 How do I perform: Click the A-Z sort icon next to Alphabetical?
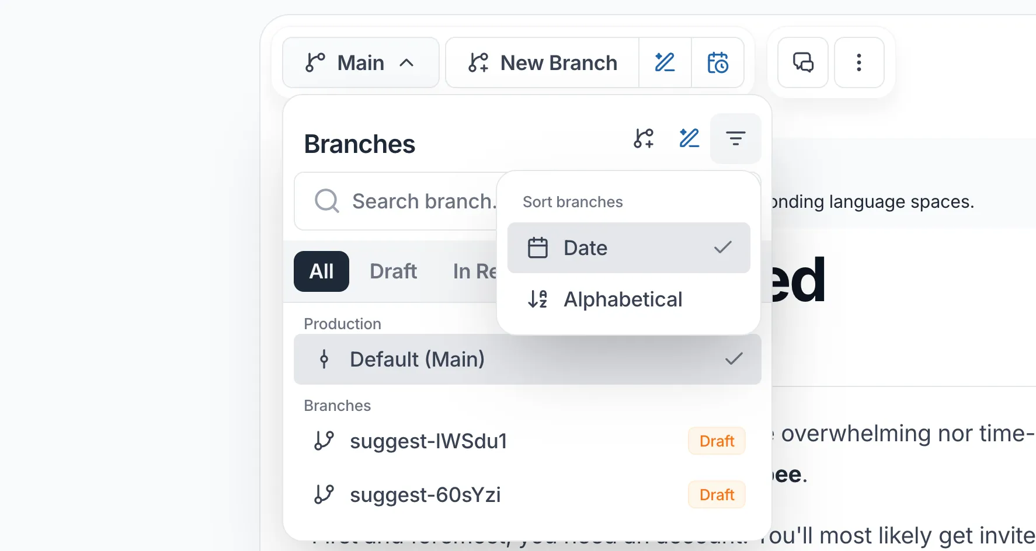click(x=538, y=299)
